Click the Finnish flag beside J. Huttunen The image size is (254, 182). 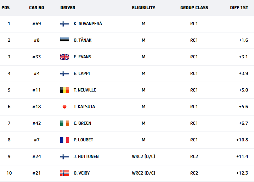point(64,157)
